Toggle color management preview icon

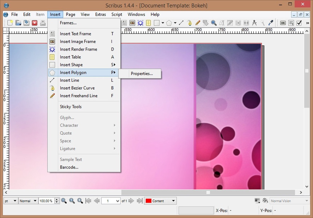[x=258, y=201]
